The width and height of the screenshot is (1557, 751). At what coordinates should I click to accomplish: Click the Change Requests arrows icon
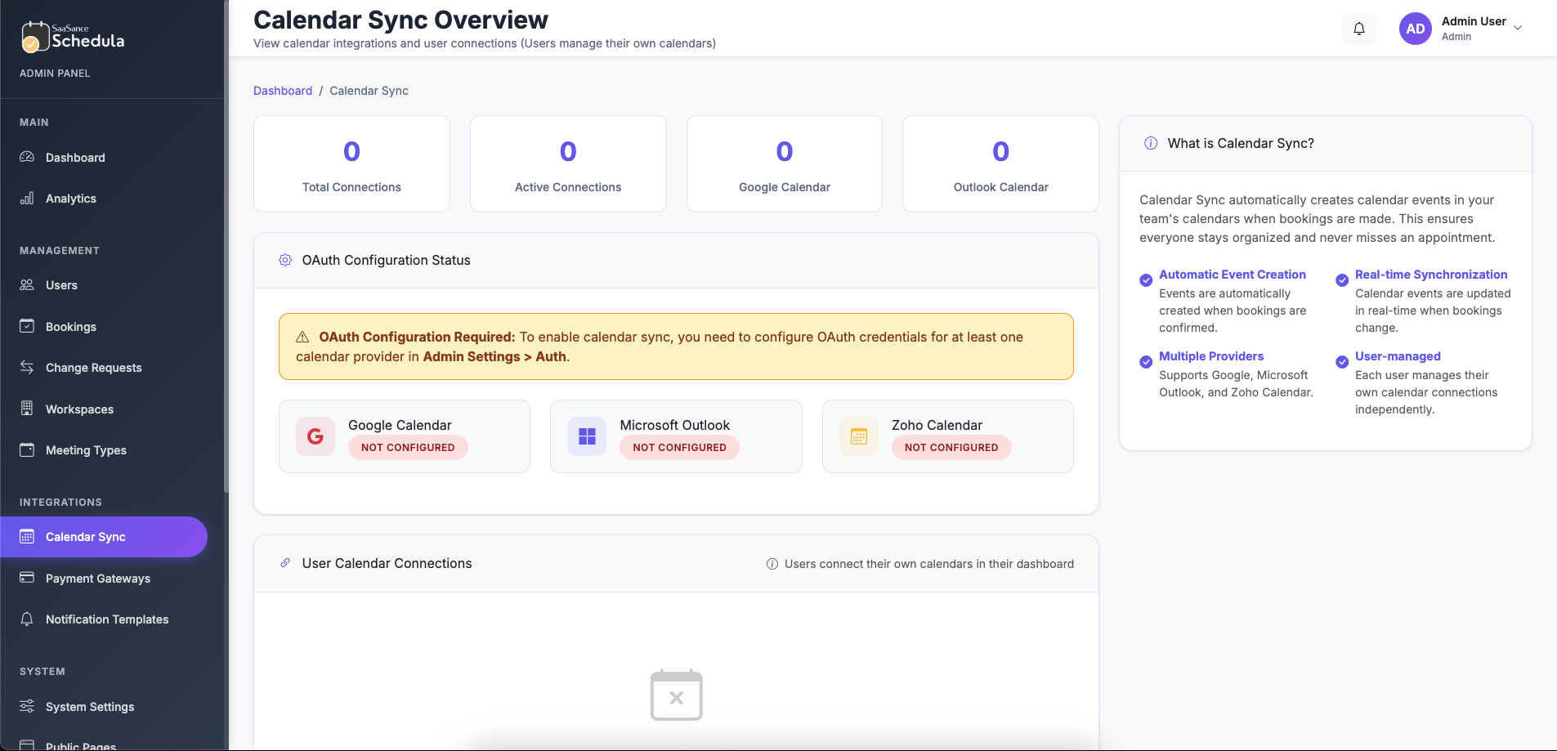pos(27,367)
